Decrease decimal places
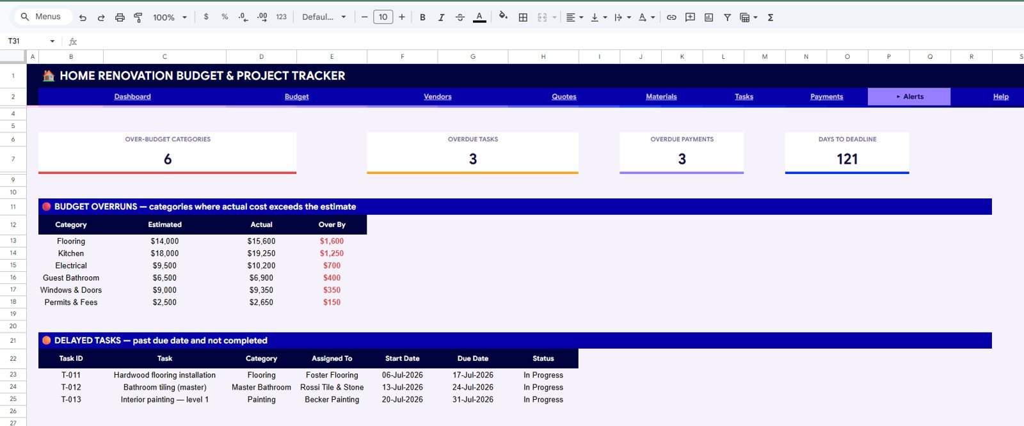 [243, 17]
